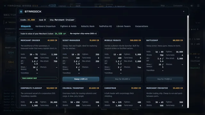Open the hamburger menu in top bar
Screen dimensions: 205x115
(198, 6)
